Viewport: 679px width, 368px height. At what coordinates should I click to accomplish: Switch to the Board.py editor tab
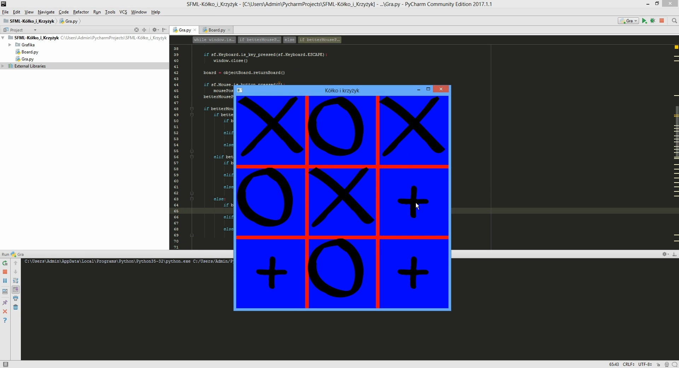click(216, 30)
